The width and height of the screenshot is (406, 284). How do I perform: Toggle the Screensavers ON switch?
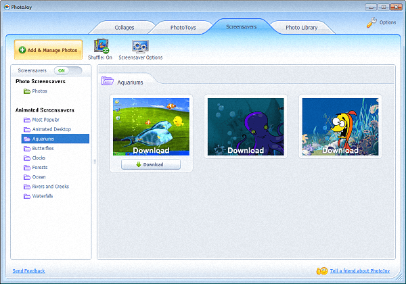pos(67,70)
